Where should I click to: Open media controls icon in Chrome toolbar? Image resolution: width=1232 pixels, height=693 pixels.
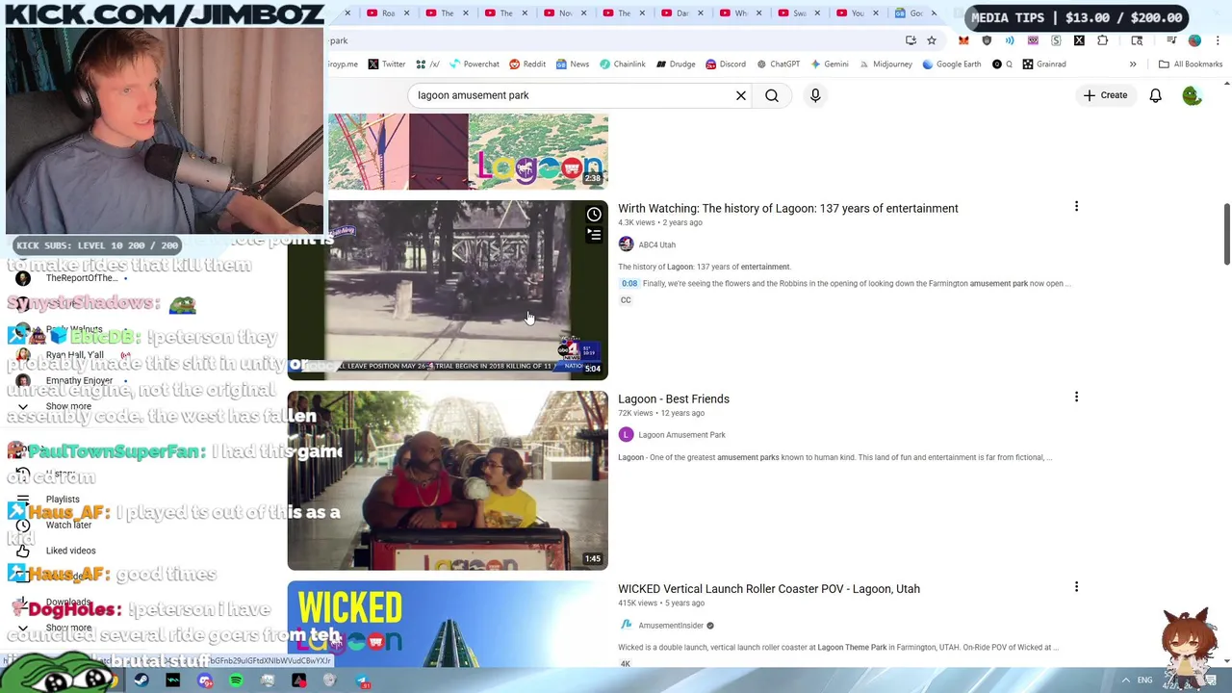[x=1171, y=40]
